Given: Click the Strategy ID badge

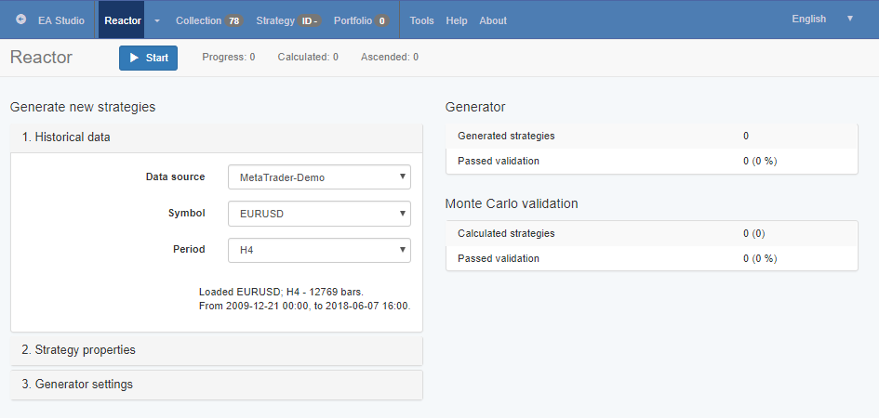Looking at the screenshot, I should (x=311, y=20).
